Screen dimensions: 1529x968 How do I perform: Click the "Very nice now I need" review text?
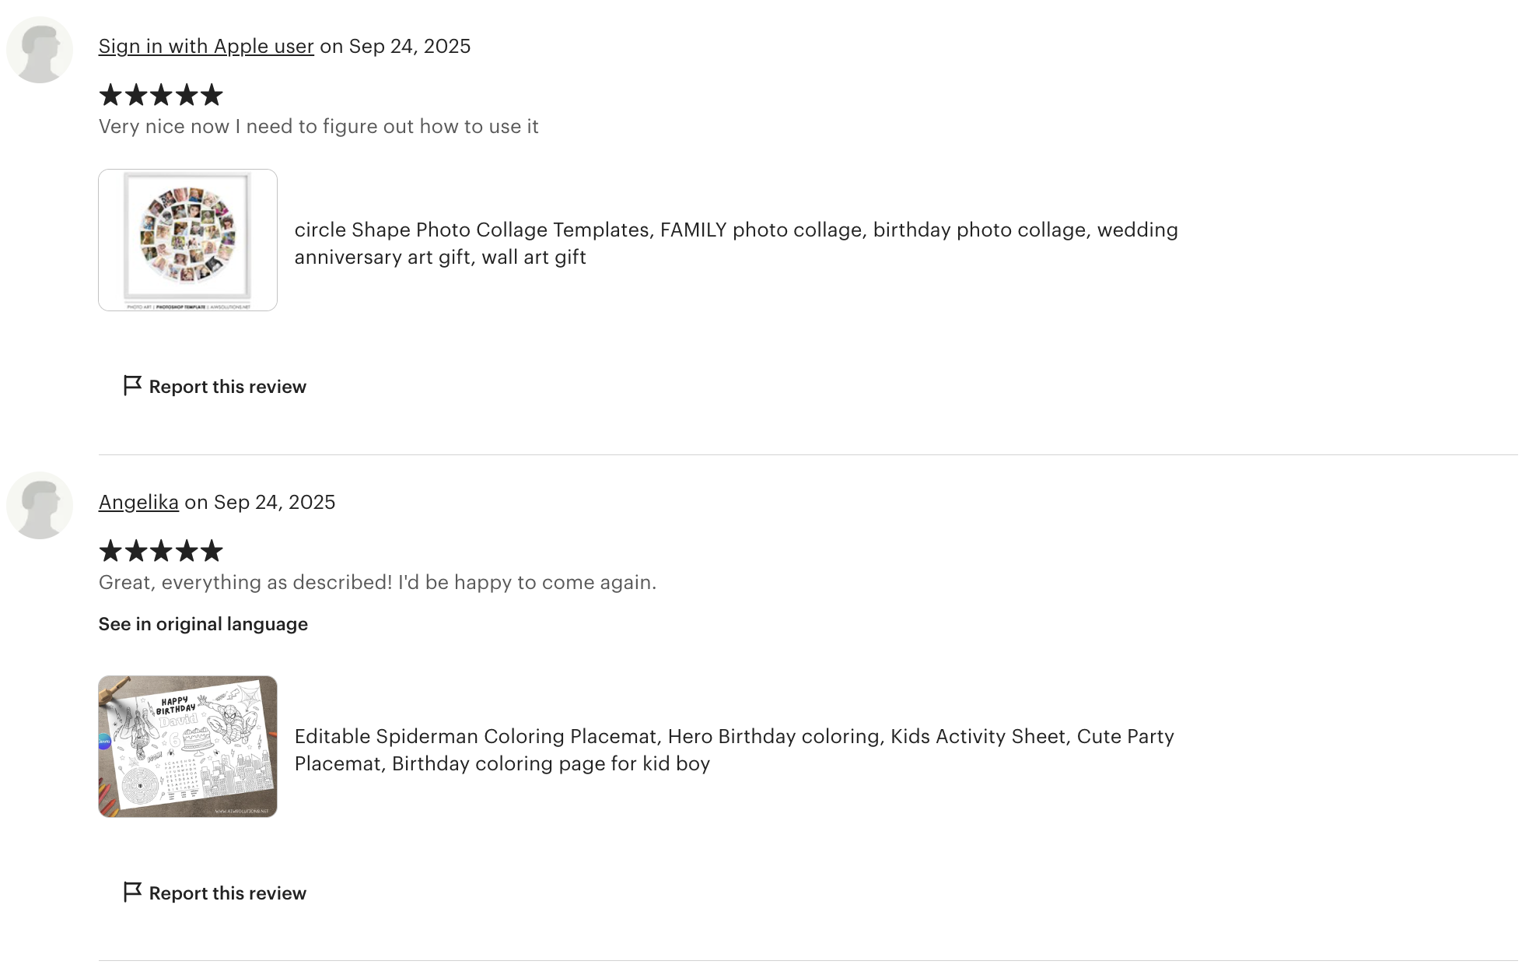[318, 127]
